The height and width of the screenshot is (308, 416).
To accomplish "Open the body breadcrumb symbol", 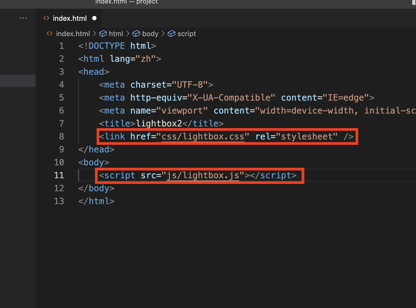I will click(150, 34).
